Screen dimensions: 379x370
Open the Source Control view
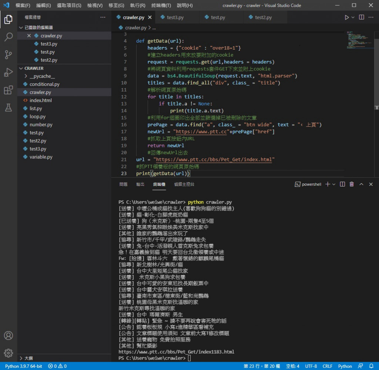pos(8,55)
